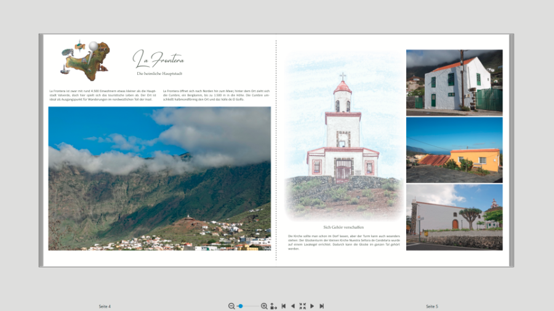
Task: Select the 'Sich Gehör verschaffen' caption heading
Action: [x=343, y=227]
